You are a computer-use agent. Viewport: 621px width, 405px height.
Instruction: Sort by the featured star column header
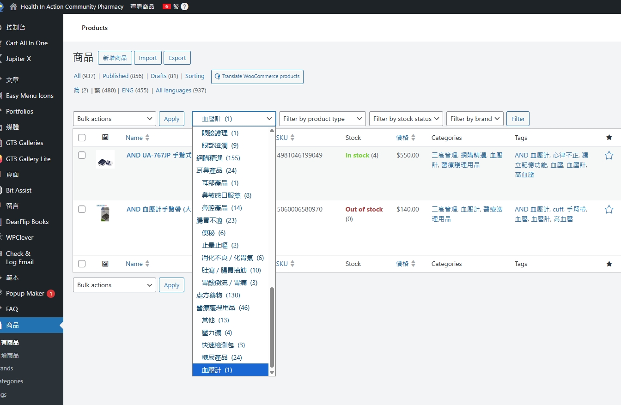tap(609, 138)
